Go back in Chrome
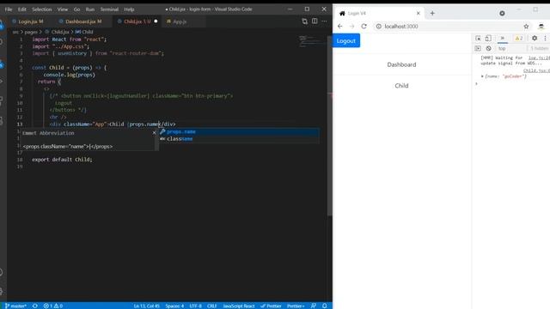 click(340, 27)
